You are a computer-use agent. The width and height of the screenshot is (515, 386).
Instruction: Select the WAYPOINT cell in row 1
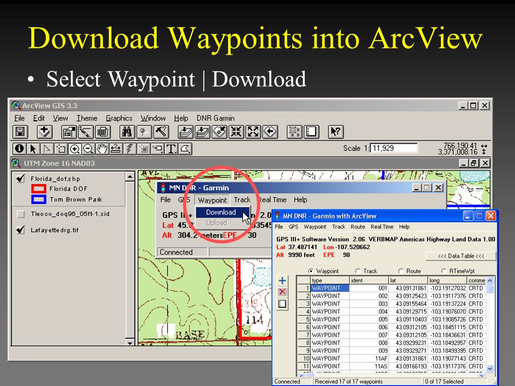click(x=330, y=288)
